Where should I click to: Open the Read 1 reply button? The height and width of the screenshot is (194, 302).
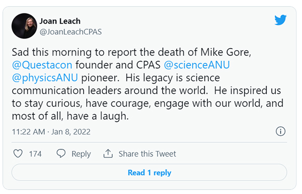tap(149, 172)
